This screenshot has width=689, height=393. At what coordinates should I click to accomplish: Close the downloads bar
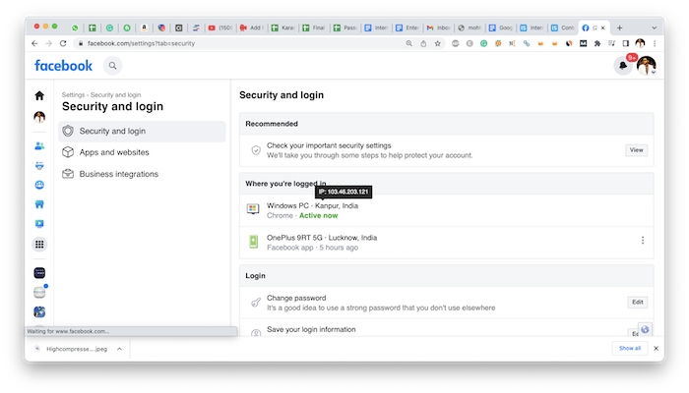tap(657, 348)
